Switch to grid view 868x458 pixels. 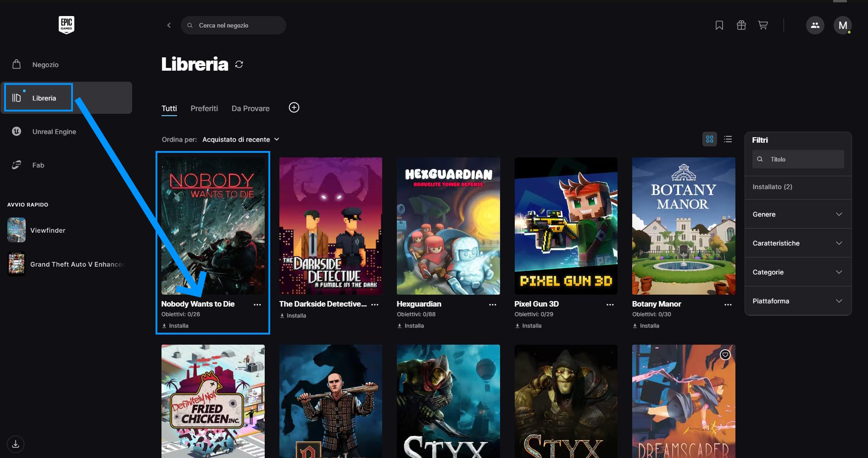click(709, 139)
